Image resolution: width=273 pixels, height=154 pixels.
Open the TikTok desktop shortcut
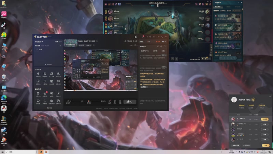pyautogui.click(x=4, y=25)
